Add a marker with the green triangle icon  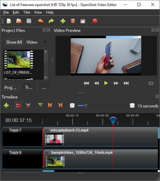point(41,105)
